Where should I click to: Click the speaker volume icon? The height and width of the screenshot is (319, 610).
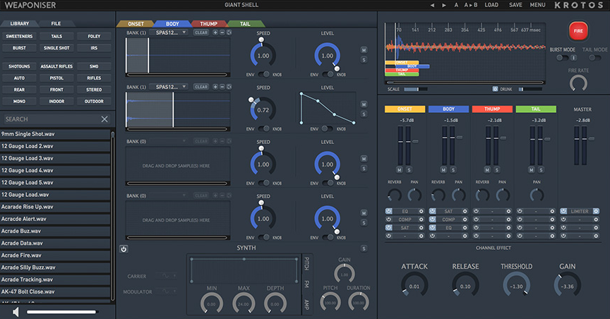15,311
